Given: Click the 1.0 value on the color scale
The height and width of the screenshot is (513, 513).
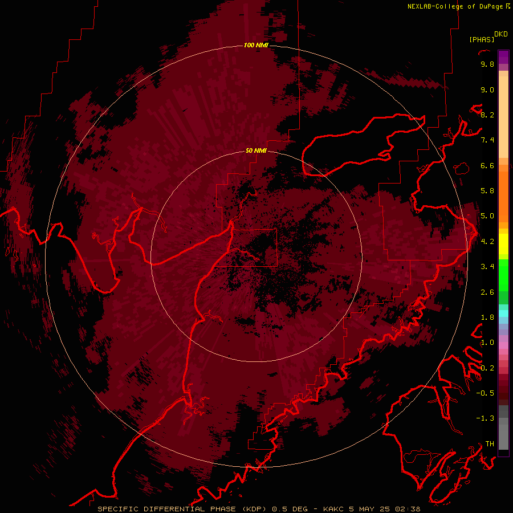Looking at the screenshot, I should coord(487,343).
